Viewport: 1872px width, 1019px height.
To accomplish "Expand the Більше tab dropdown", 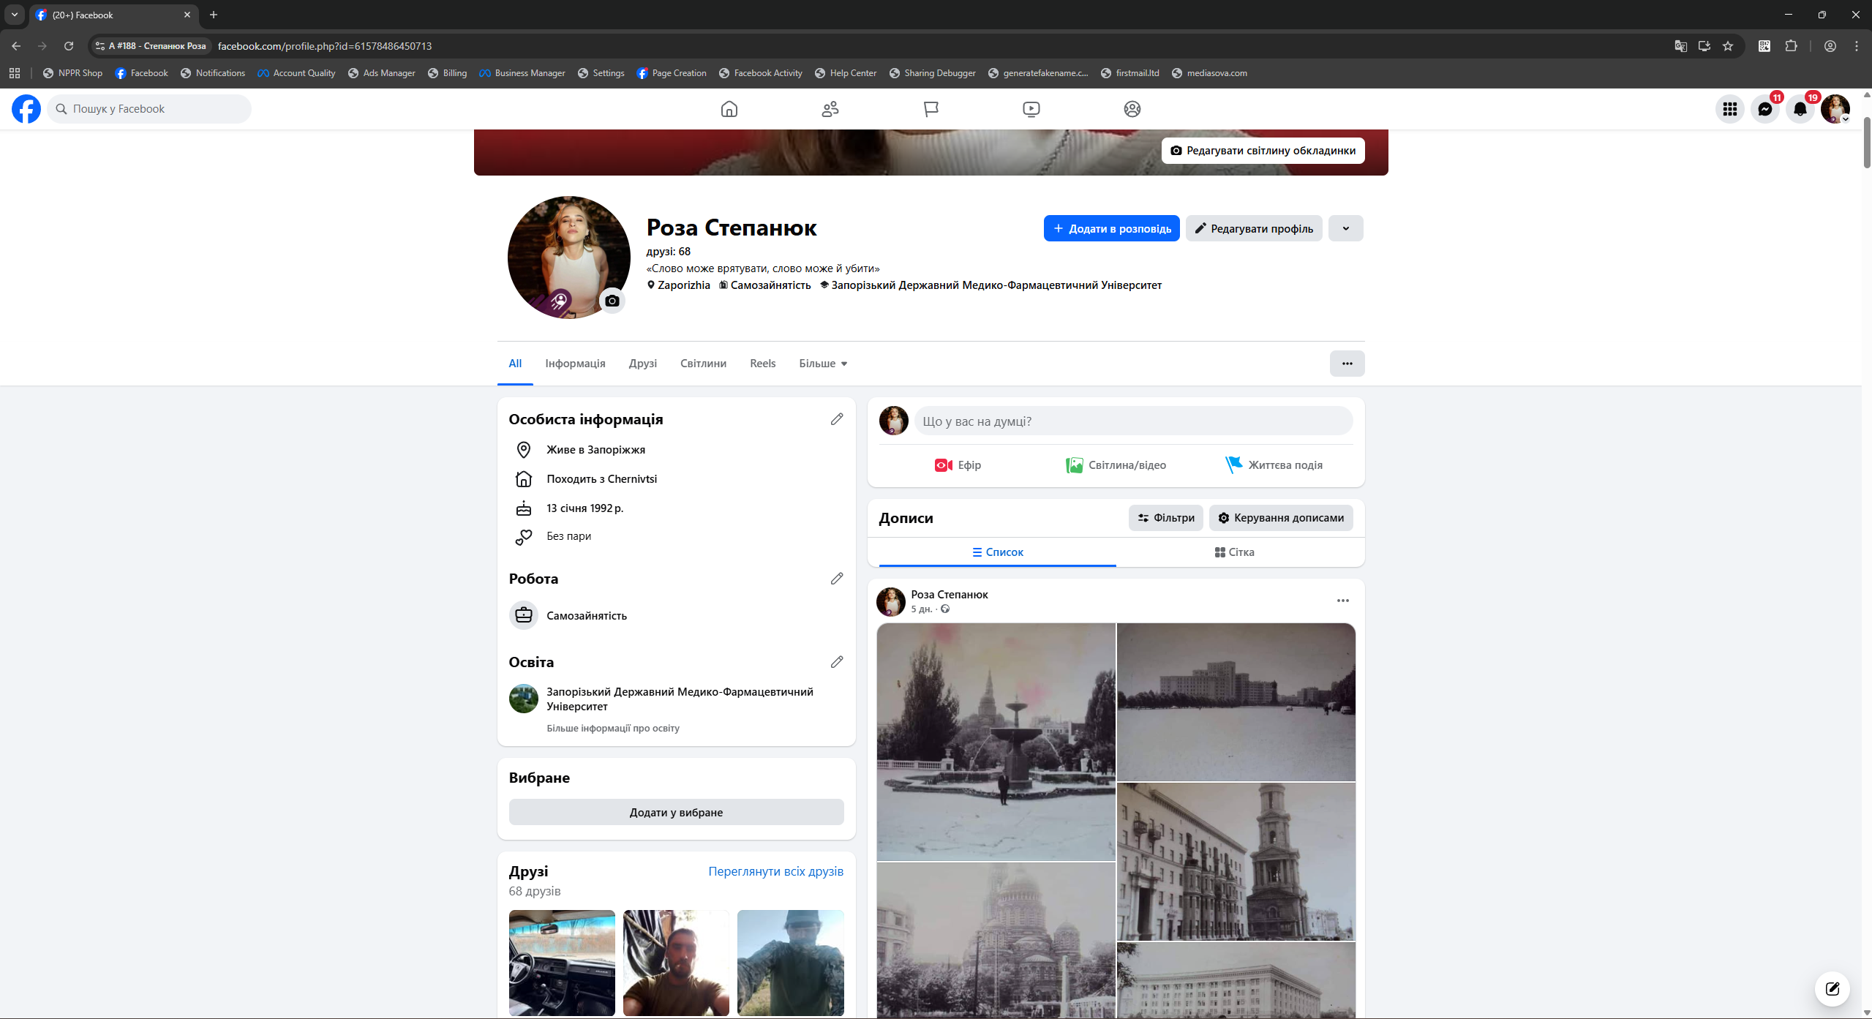I will (x=823, y=364).
